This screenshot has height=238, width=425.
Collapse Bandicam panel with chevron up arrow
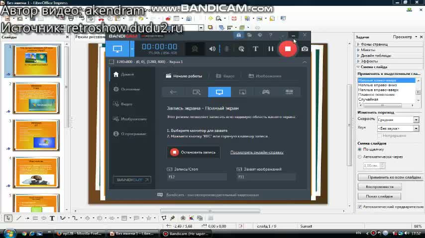[305, 62]
